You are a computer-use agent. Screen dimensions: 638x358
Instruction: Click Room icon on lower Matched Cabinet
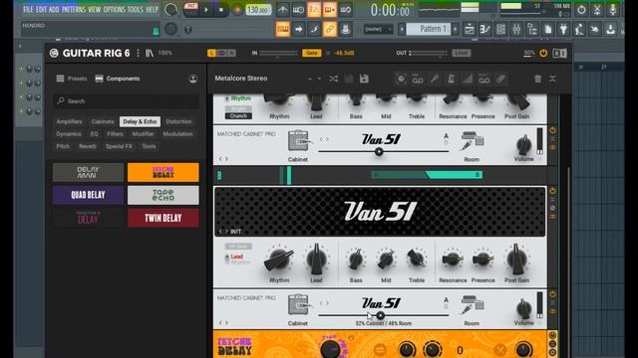[472, 305]
